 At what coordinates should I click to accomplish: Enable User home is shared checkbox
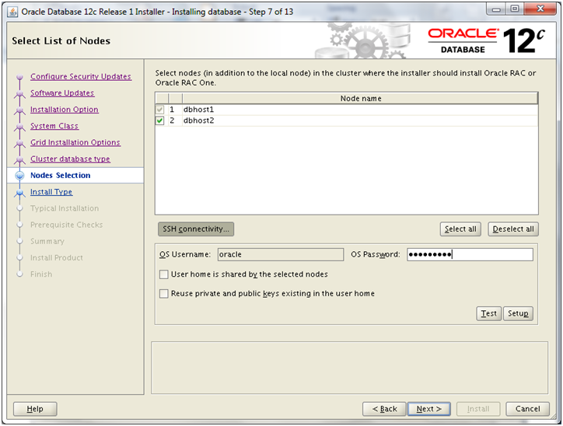[164, 274]
